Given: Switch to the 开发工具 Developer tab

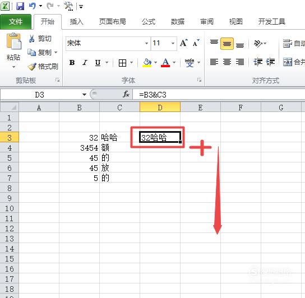Looking at the screenshot, I should click(x=271, y=22).
